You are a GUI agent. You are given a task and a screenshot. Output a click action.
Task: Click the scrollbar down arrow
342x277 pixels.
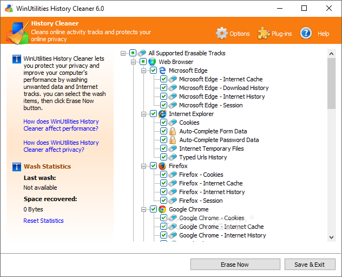(x=331, y=237)
